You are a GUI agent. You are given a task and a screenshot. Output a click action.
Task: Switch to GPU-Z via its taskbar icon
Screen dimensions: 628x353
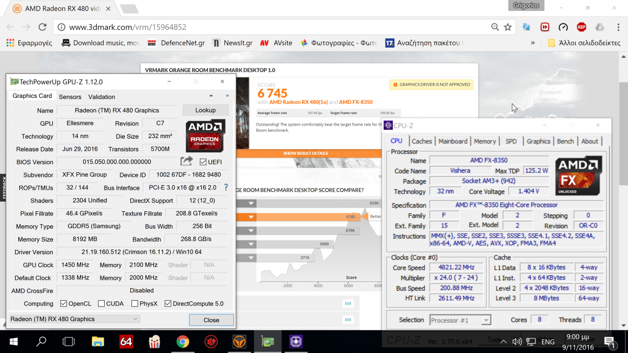[267, 341]
